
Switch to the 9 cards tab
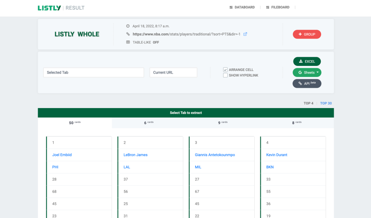click(x=223, y=123)
